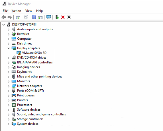Click the Disk drives category icon

pyautogui.click(x=14, y=44)
